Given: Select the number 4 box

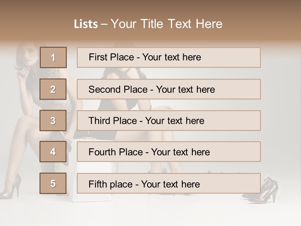Looking at the screenshot, I should pos(53,152).
